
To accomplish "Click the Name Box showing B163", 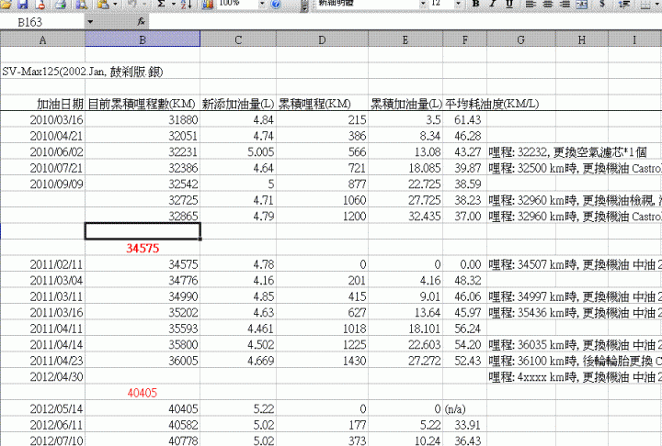I will tap(42, 22).
